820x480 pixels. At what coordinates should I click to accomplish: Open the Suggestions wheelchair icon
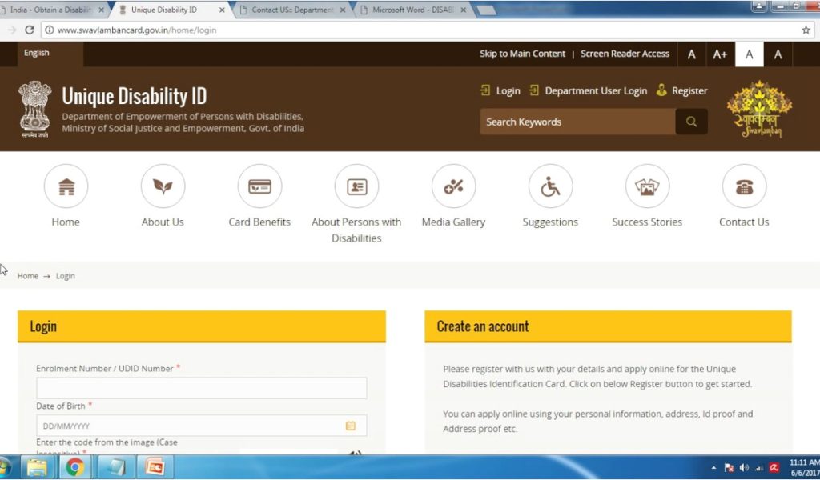pos(550,186)
